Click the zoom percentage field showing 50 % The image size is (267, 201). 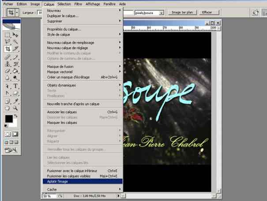tap(49, 196)
